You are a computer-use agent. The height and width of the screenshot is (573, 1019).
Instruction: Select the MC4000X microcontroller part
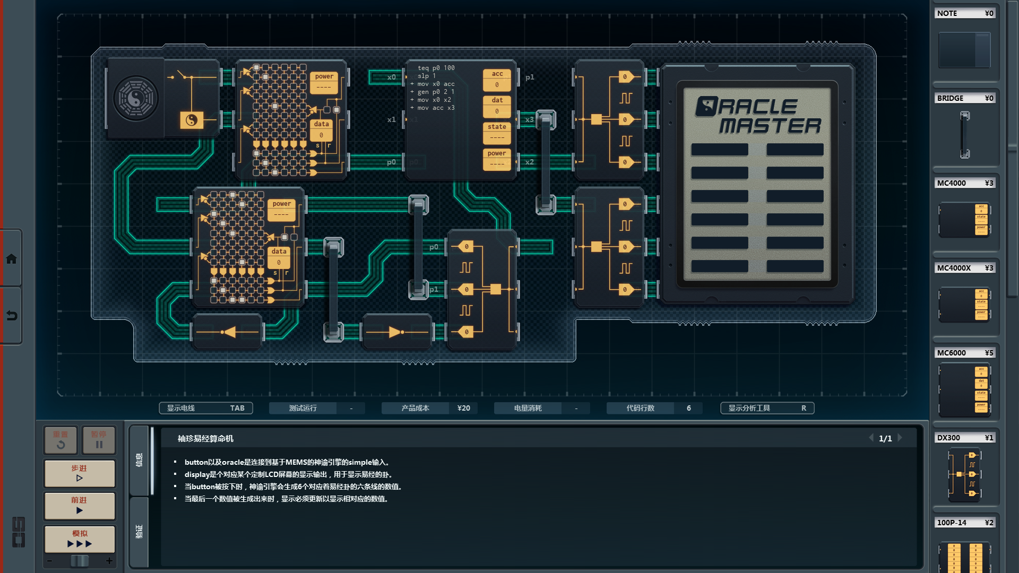[x=964, y=305]
